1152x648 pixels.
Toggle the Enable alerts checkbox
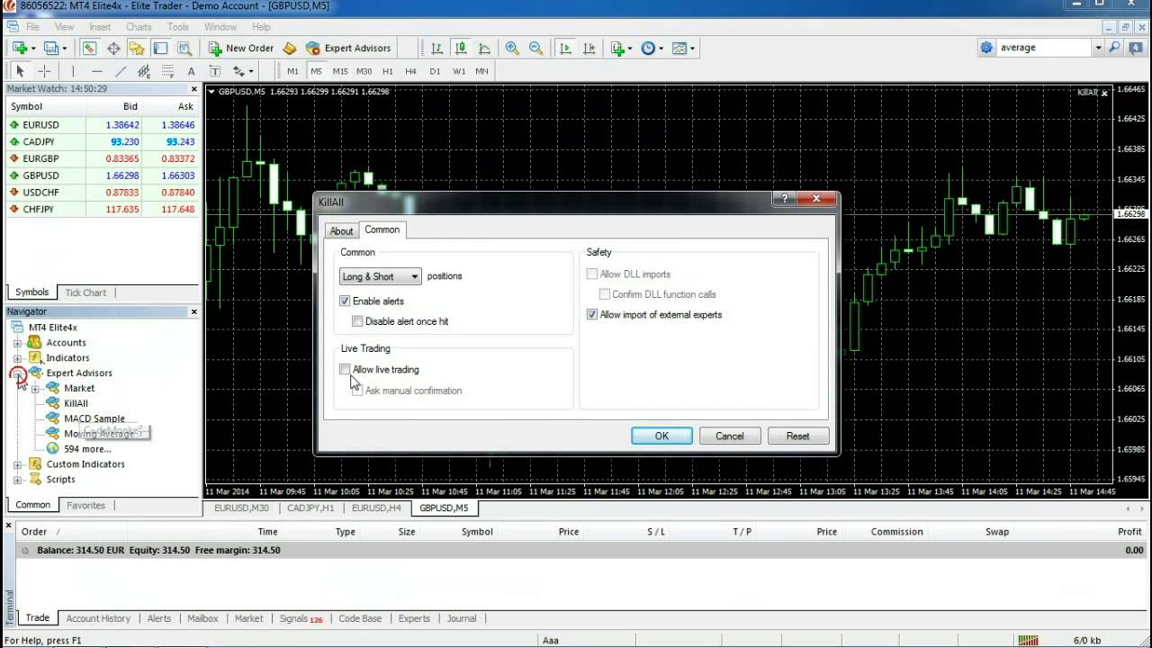(345, 301)
